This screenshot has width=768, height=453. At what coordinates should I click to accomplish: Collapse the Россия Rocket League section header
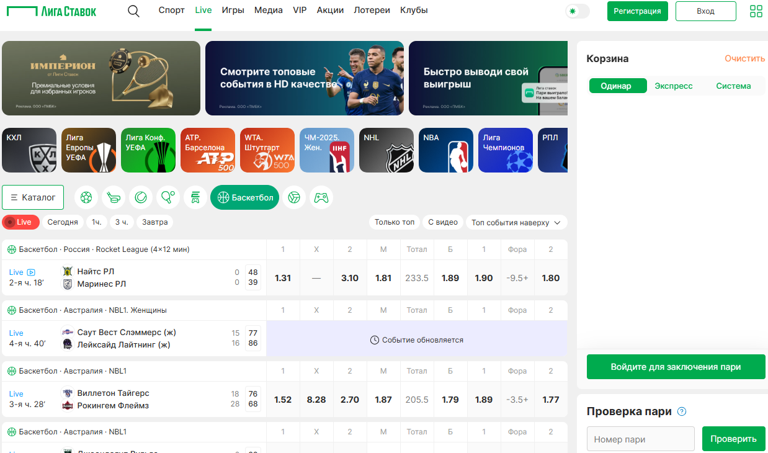tap(134, 249)
